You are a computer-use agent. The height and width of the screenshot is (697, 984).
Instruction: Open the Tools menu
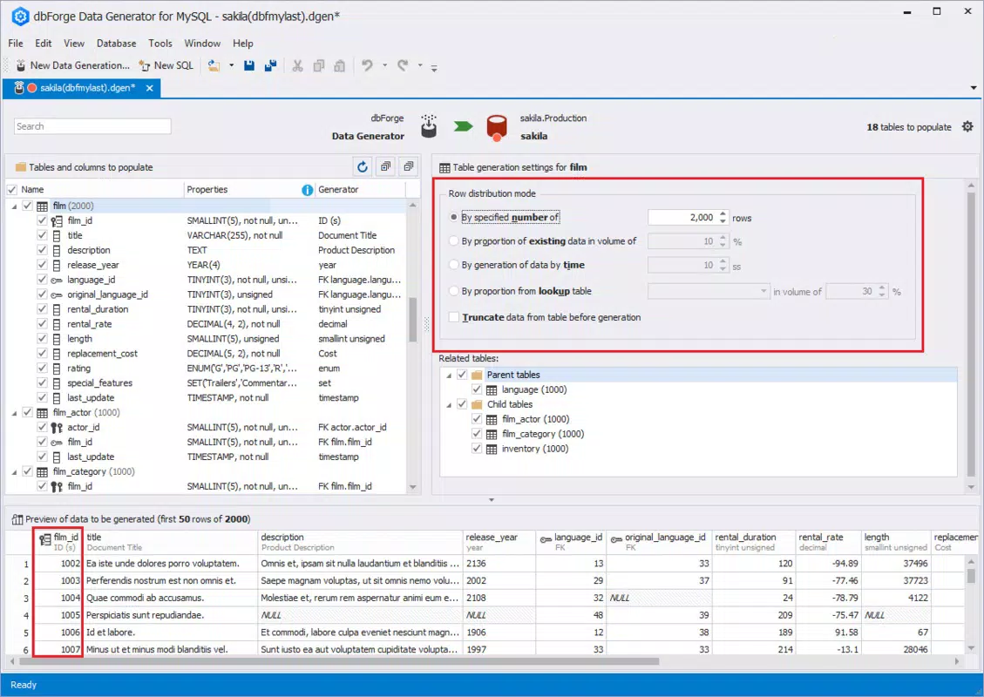pyautogui.click(x=160, y=44)
